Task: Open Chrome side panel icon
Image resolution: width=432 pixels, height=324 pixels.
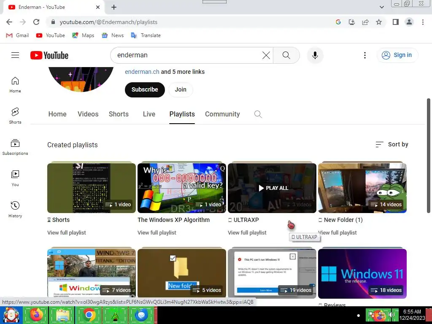Action: click(x=396, y=22)
